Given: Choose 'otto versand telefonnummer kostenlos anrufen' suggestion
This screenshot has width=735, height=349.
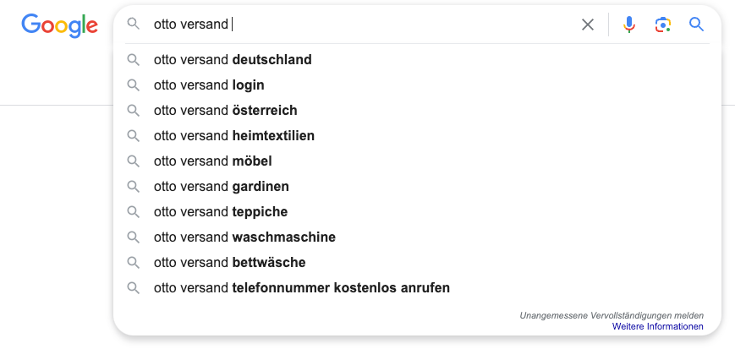Looking at the screenshot, I should point(301,288).
